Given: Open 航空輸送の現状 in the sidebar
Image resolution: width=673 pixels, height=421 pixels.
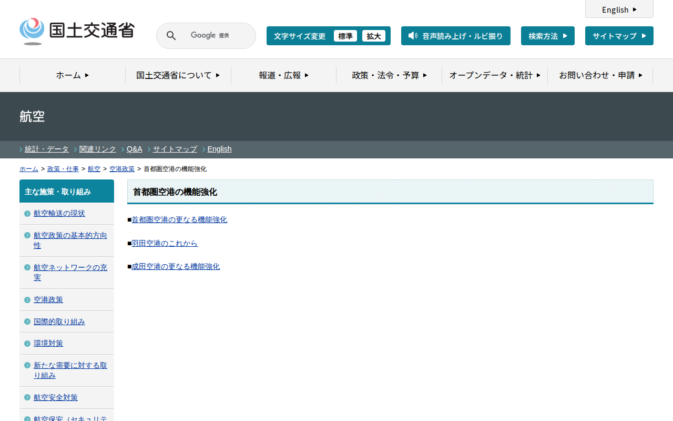Looking at the screenshot, I should 59,213.
